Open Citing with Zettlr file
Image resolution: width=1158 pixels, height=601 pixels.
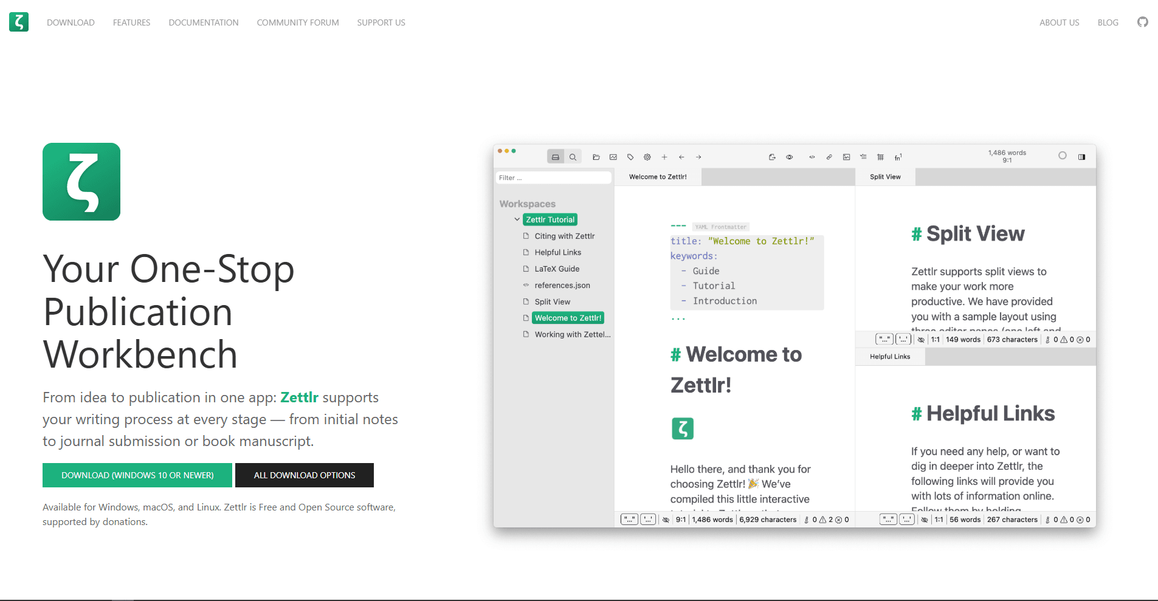[x=565, y=236]
